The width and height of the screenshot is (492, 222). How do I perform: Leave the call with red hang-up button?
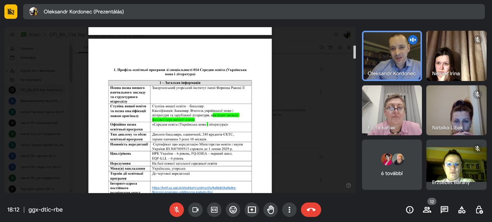(x=311, y=210)
